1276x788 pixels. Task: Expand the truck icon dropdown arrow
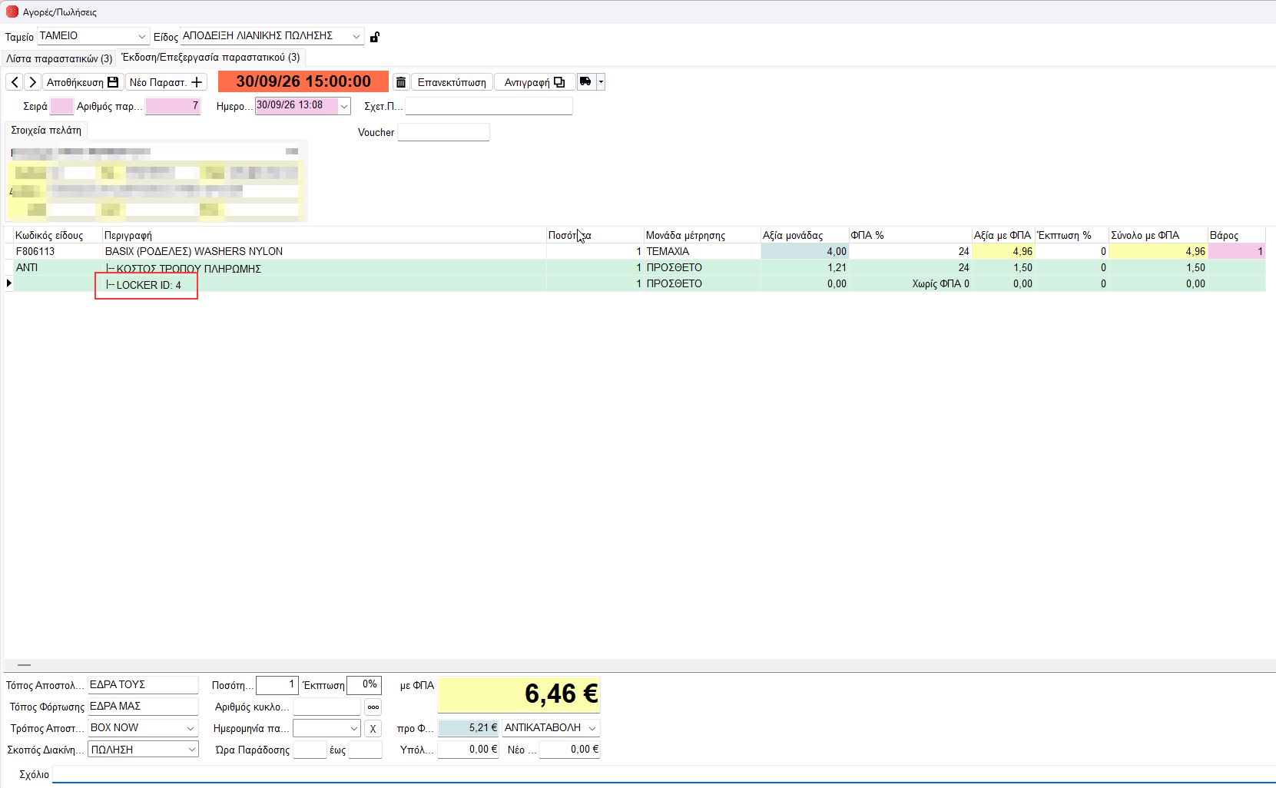601,81
